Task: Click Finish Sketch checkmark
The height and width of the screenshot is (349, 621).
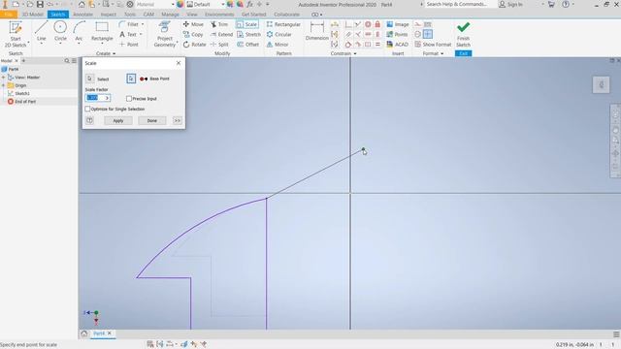Action: (463, 32)
